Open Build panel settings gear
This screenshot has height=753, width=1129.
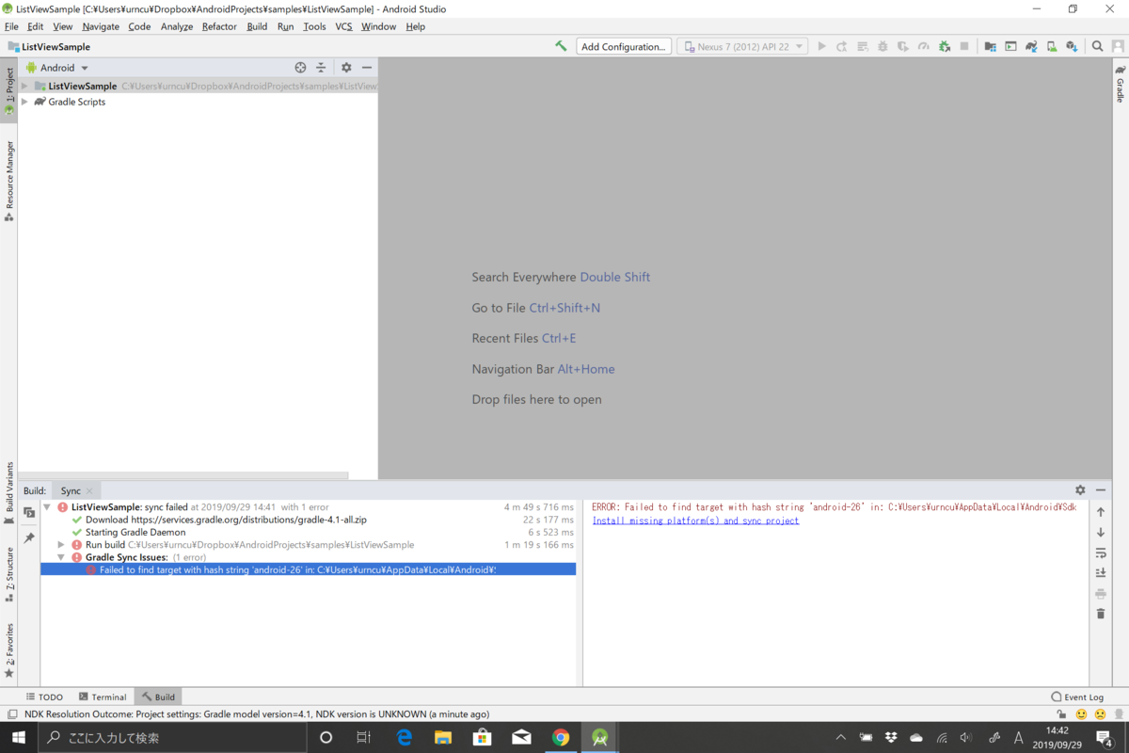1080,490
